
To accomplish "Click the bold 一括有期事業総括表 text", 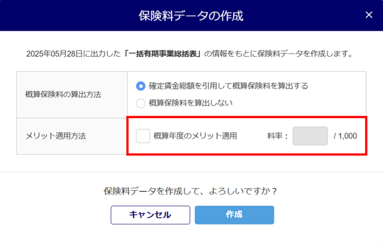I will [x=163, y=54].
